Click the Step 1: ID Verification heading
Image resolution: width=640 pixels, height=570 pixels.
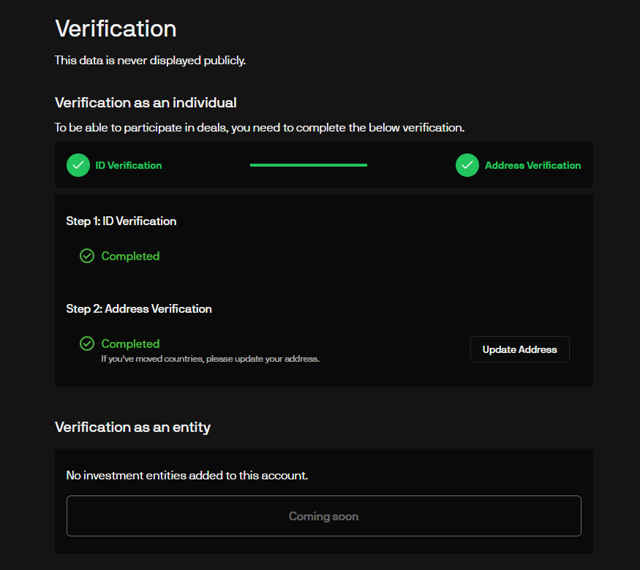[x=121, y=221]
